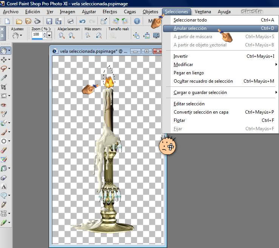Print the image with printer icon

[x=71, y=22]
